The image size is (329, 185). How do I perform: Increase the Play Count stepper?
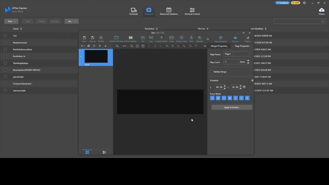pyautogui.click(x=248, y=61)
